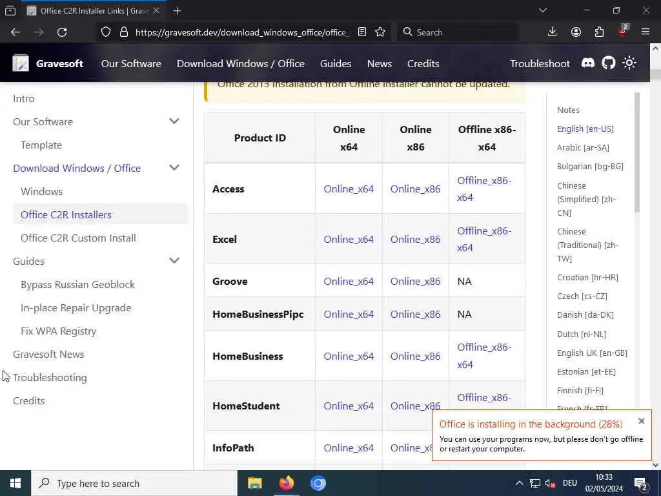Open Bypass Russian Geoblock guide
Screen dimensions: 661x496
(78, 284)
